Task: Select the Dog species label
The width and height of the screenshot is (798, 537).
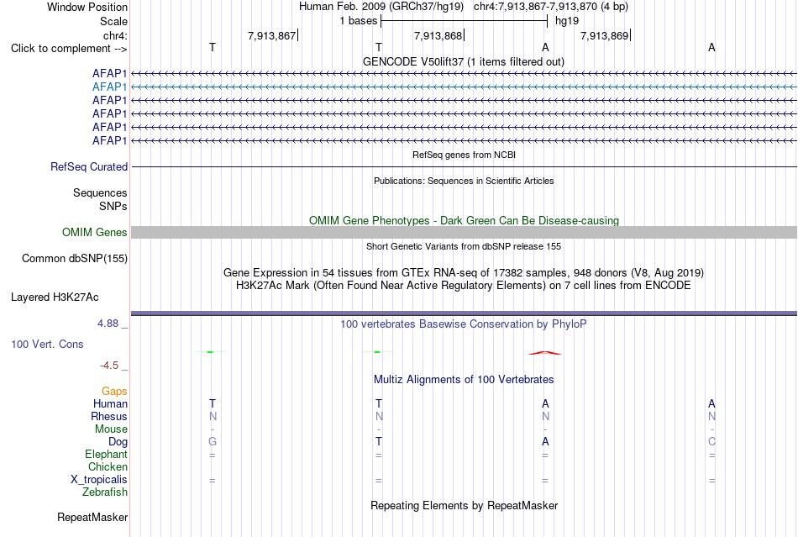Action: (x=118, y=442)
